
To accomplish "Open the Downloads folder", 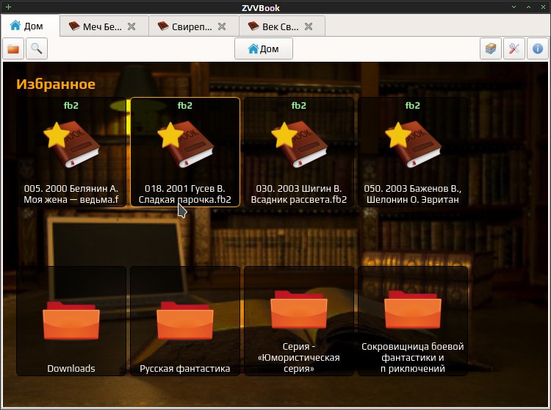I will tap(71, 321).
